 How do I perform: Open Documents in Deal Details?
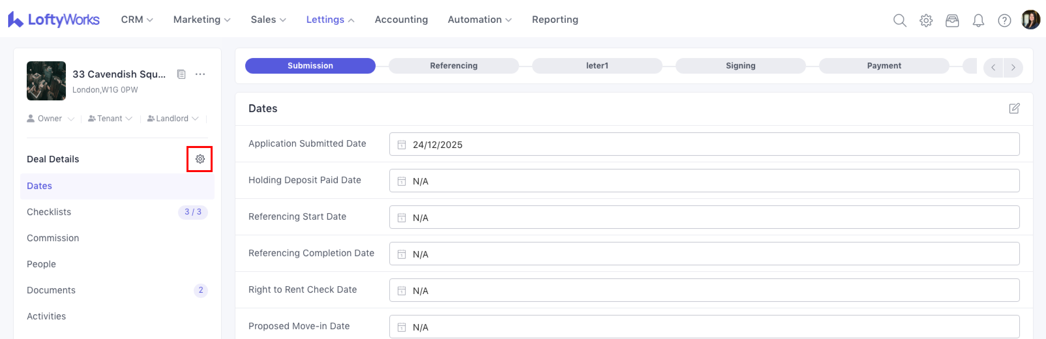point(51,290)
